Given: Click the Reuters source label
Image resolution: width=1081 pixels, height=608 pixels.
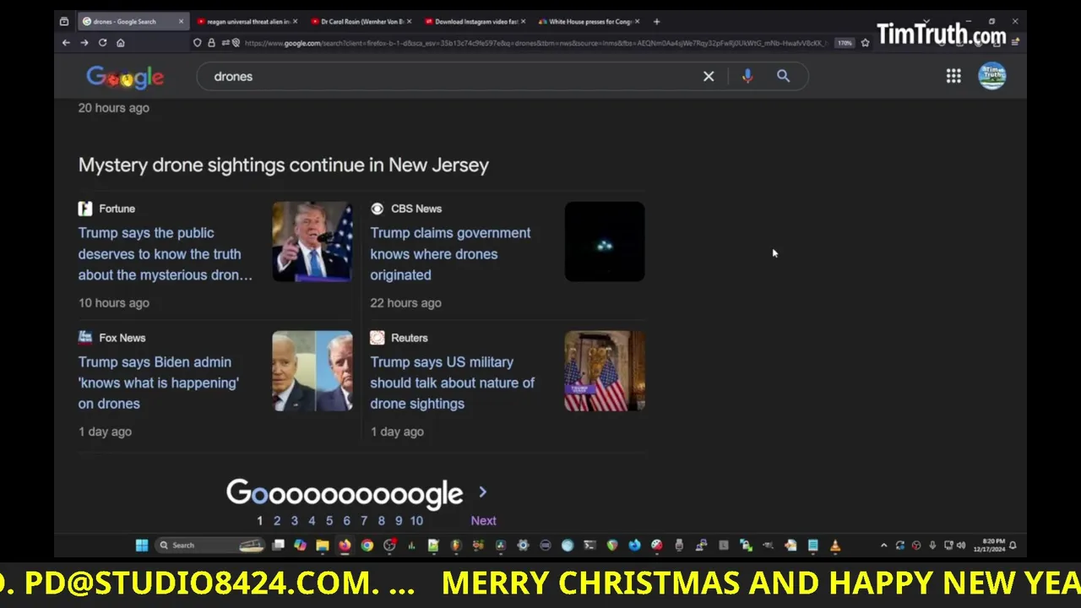Looking at the screenshot, I should (x=409, y=338).
